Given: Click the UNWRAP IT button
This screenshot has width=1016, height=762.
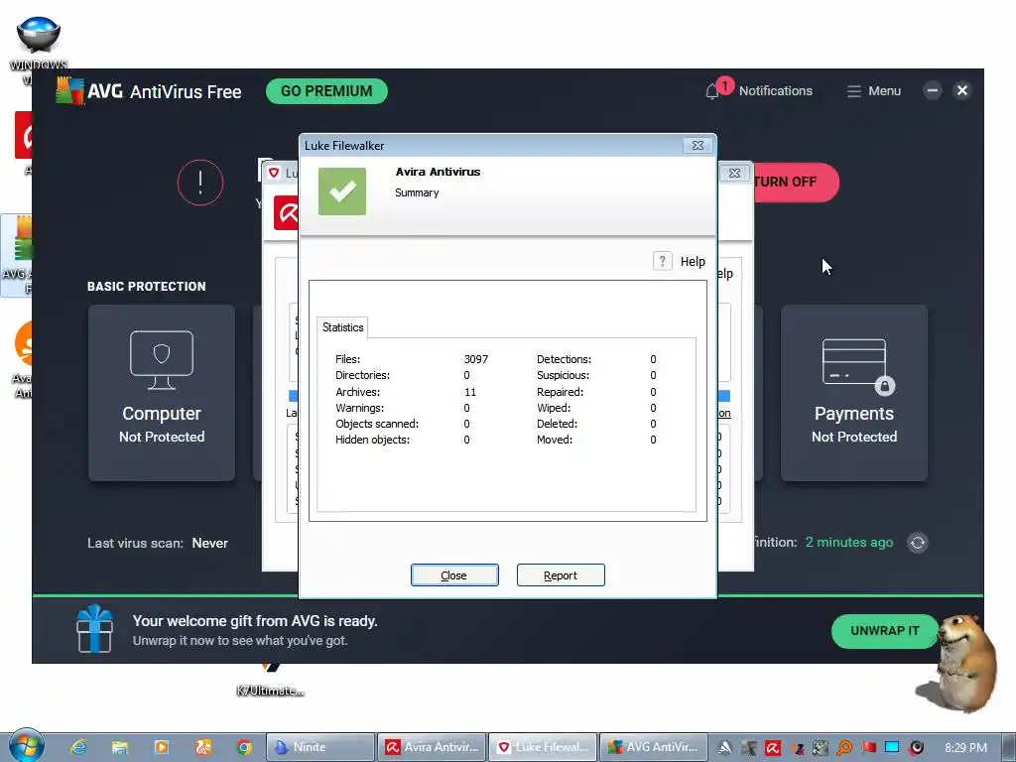Looking at the screenshot, I should tap(884, 631).
